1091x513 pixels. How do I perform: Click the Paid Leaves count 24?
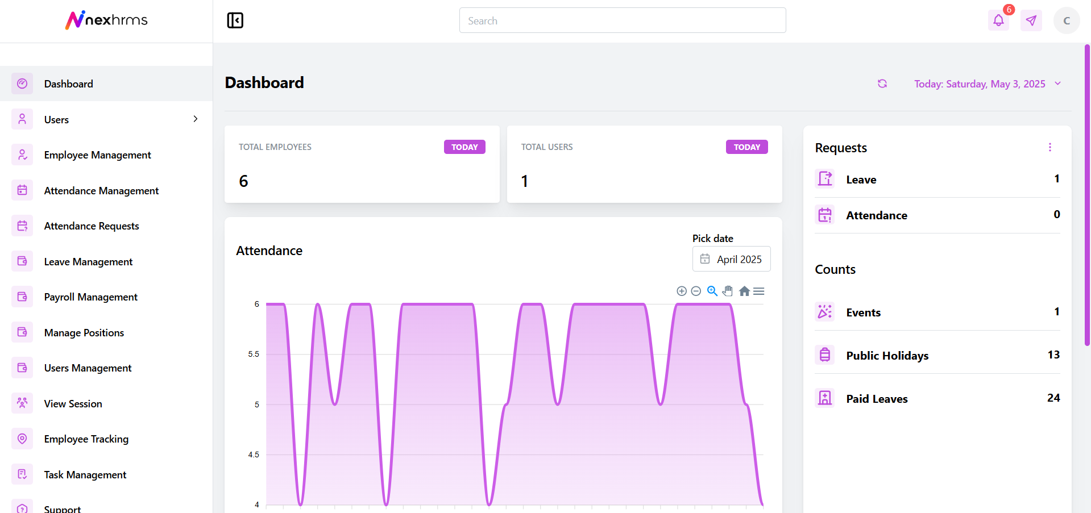[x=1053, y=398]
